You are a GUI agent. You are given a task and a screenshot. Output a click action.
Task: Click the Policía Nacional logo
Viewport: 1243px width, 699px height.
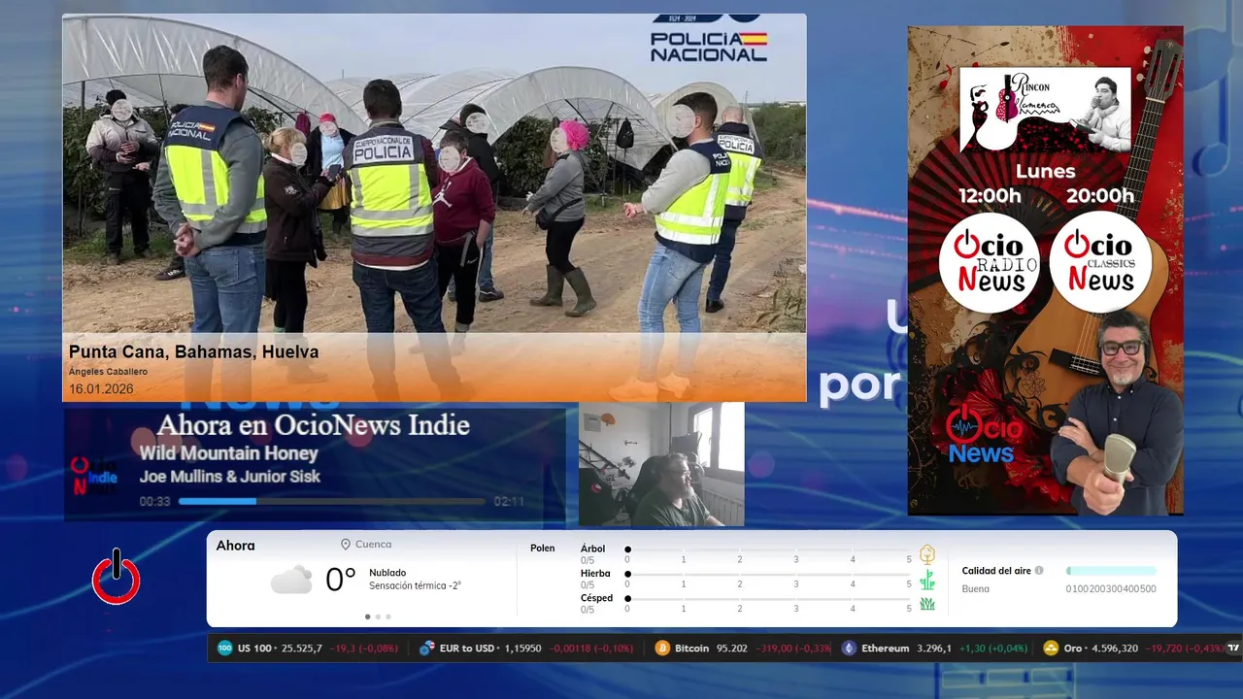[x=709, y=39]
